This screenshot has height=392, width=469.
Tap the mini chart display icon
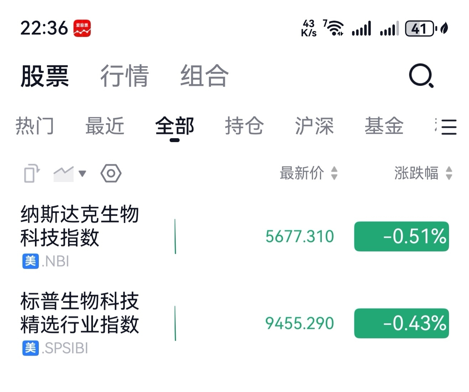[x=63, y=174]
